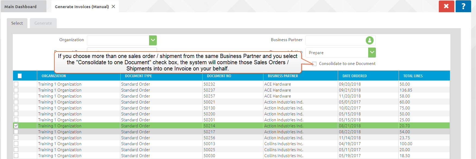
Task: Select the checkbox for order 50013
Action: tap(16, 144)
